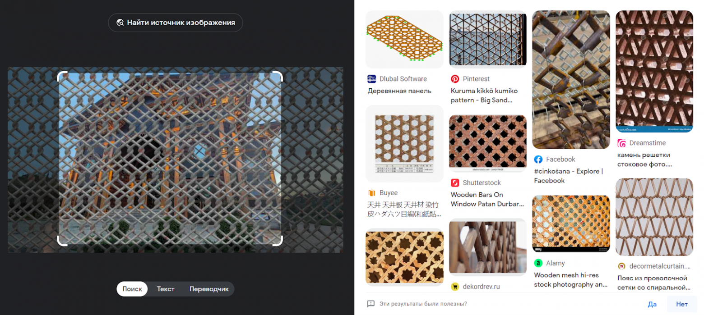Switch to the Поиск tab
The width and height of the screenshot is (704, 315).
point(132,289)
